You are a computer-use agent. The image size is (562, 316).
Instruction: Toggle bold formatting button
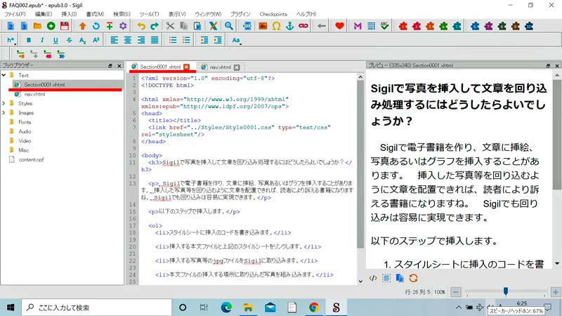click(30, 40)
